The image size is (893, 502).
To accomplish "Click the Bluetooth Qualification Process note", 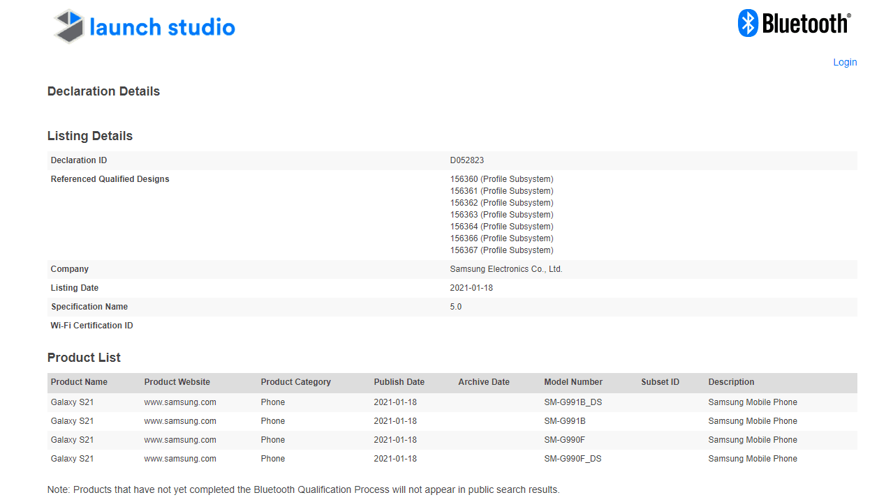I will [x=304, y=489].
